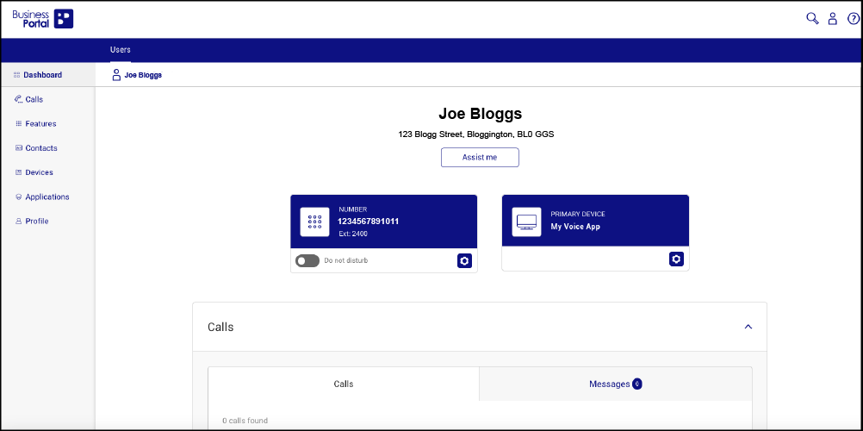Viewport: 863px width, 431px height.
Task: Click the primary device monitor icon
Action: pos(527,222)
